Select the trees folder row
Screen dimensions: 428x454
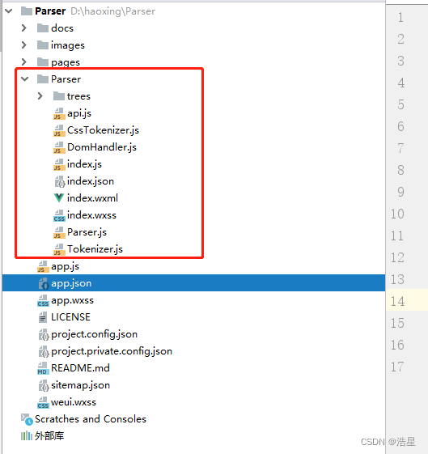193,95
